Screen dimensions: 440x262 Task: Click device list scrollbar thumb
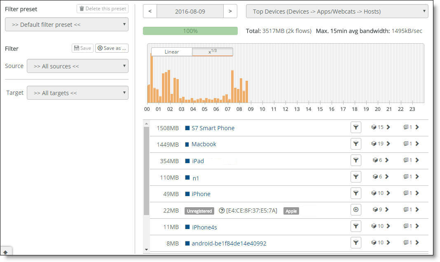pos(146,171)
